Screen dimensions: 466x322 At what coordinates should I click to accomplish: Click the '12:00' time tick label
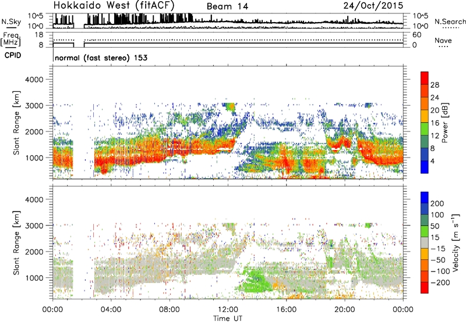pyautogui.click(x=228, y=310)
